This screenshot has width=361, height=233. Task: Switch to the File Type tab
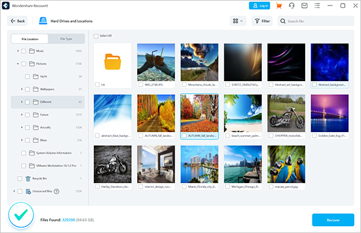(x=66, y=39)
